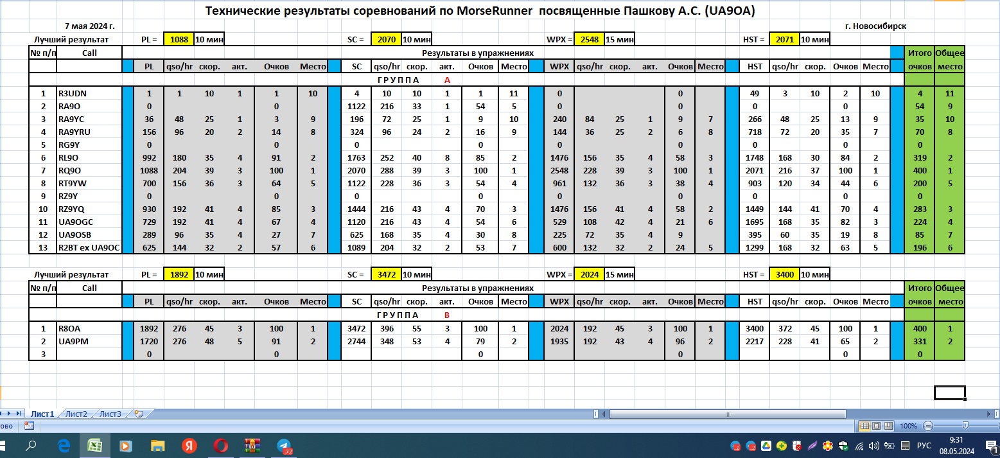Open Google Drive tray icon
Image resolution: width=1000 pixels, height=458 pixels.
(x=766, y=446)
